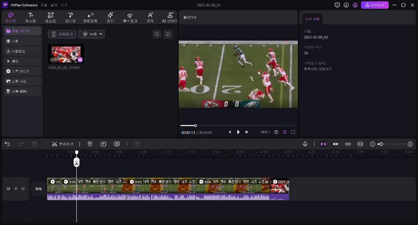Open the user account profile icon
Screen dimensions: 418x225
tap(355, 5)
